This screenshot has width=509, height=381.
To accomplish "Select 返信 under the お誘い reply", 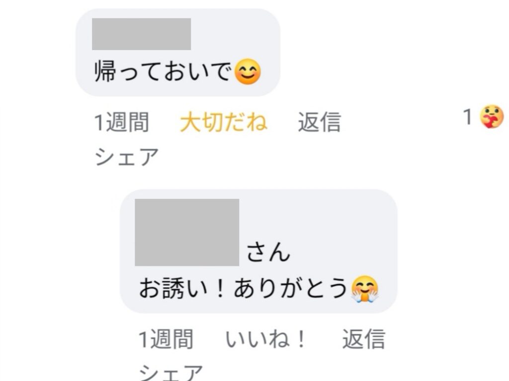I will point(363,339).
